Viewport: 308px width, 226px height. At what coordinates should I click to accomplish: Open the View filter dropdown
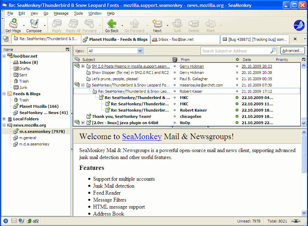pyautogui.click(x=140, y=51)
